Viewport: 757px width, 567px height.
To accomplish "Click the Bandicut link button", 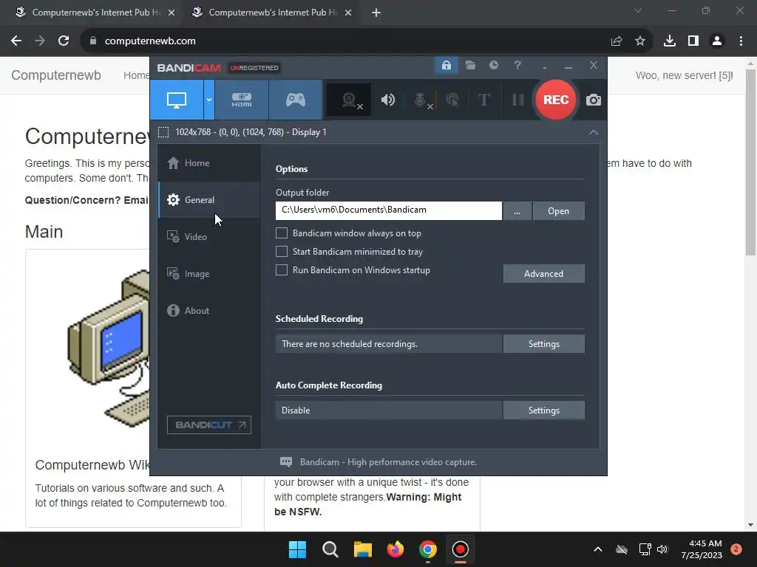I will click(209, 425).
